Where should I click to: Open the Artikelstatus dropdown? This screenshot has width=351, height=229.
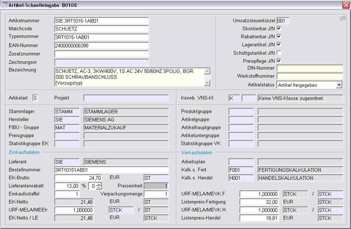click(x=339, y=85)
